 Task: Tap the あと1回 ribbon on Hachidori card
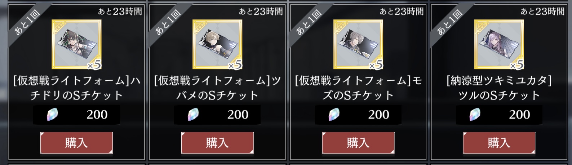click(27, 23)
